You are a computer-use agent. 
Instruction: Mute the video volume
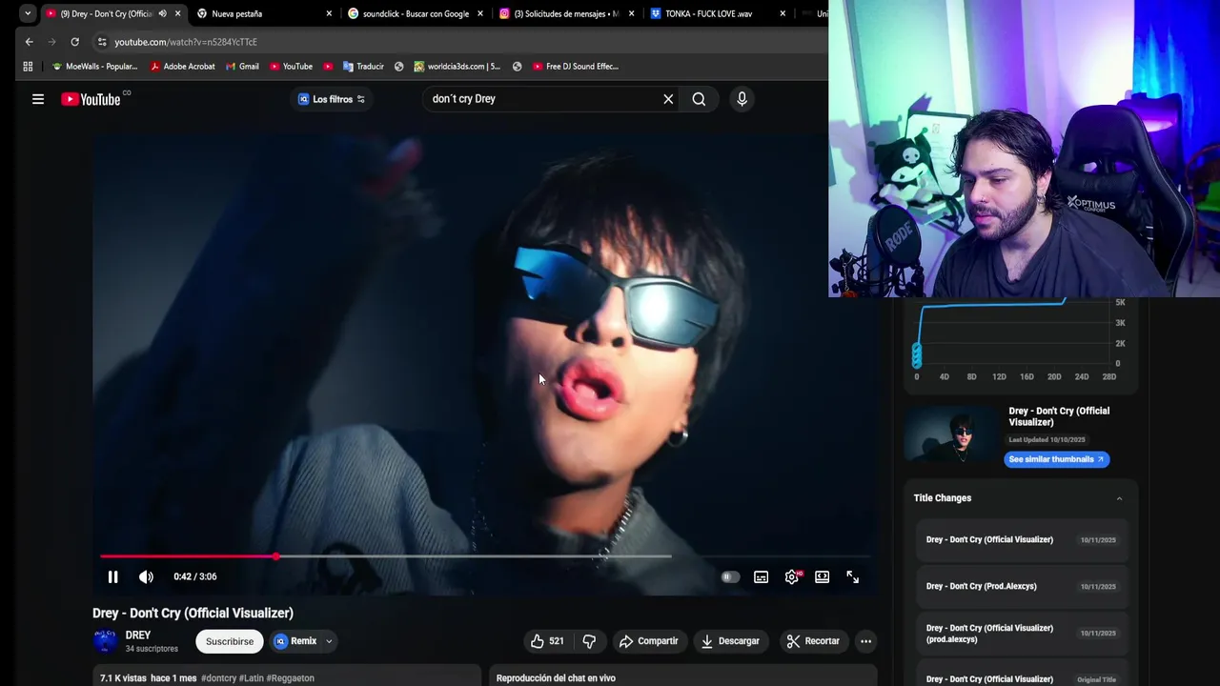point(146,576)
